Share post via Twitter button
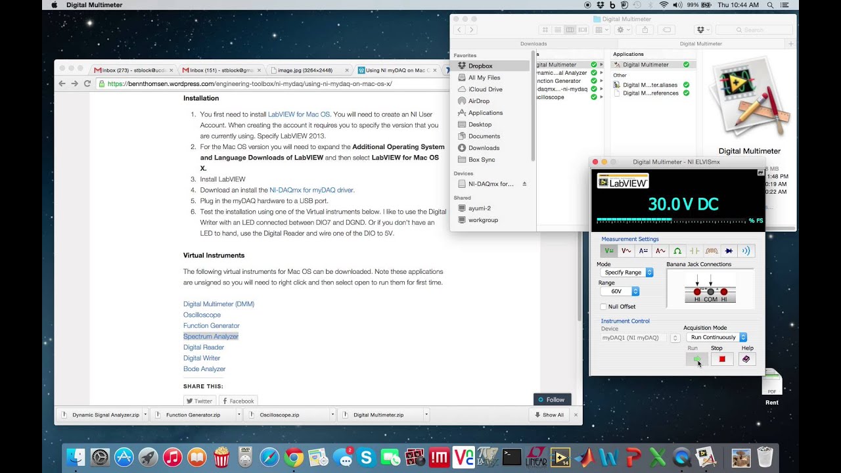Image resolution: width=841 pixels, height=473 pixels. click(200, 401)
